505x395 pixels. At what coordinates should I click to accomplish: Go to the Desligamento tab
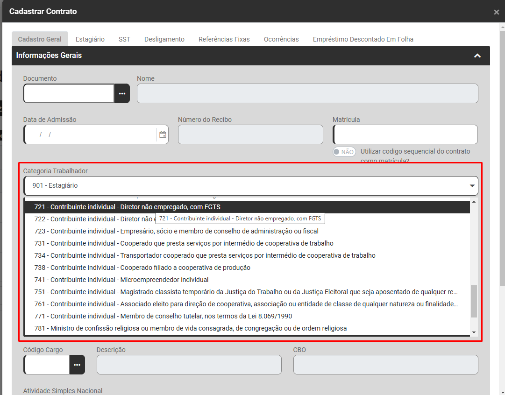(164, 39)
